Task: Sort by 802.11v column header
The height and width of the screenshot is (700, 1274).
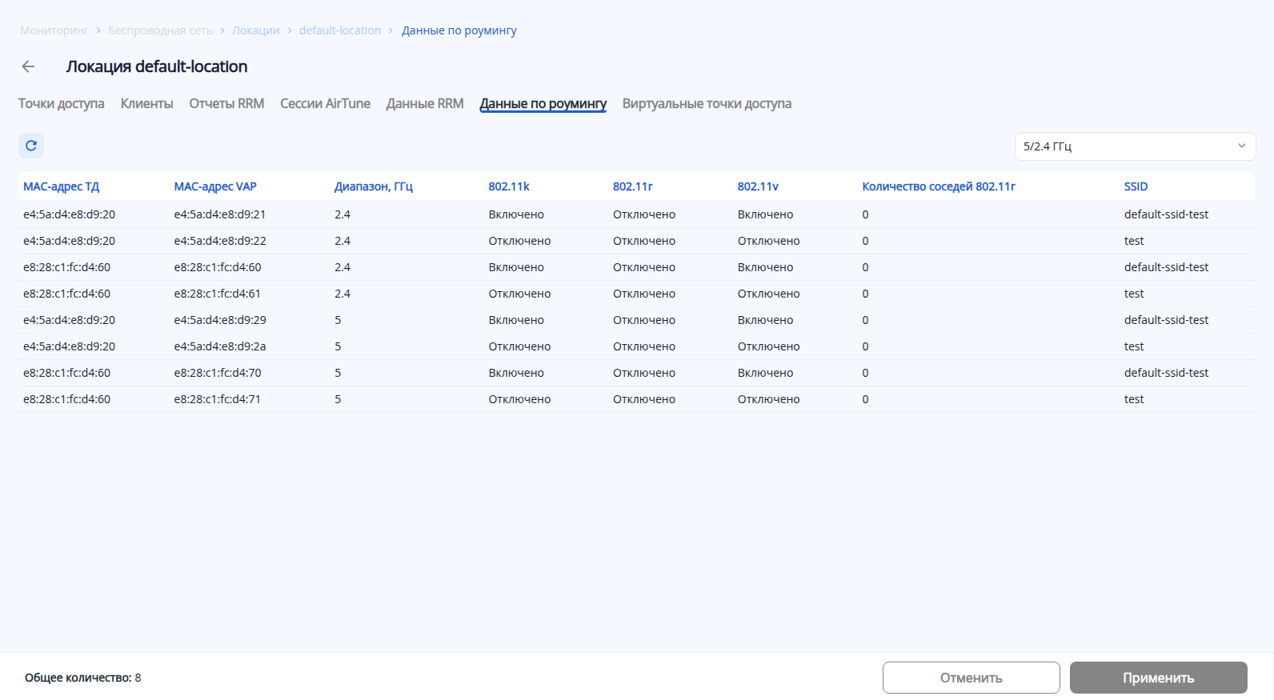Action: pos(758,186)
